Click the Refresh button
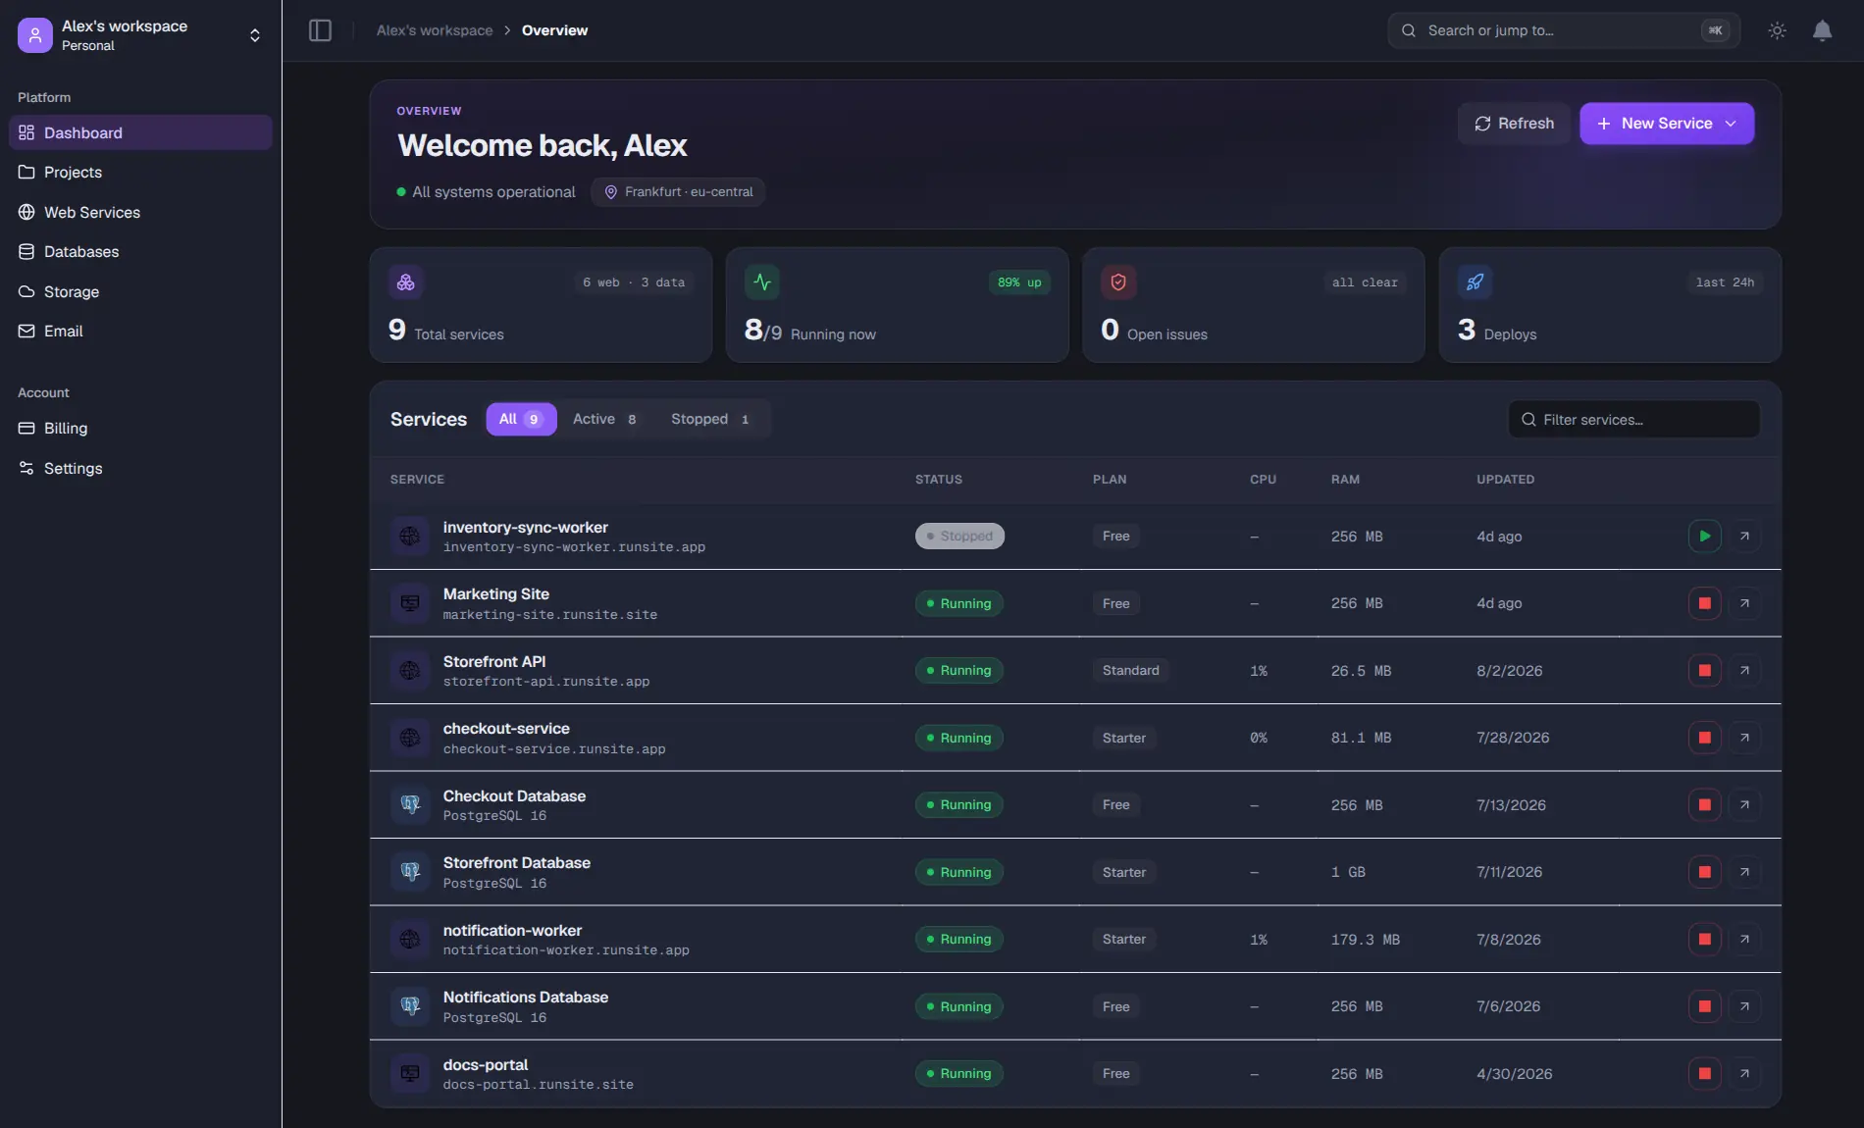 pyautogui.click(x=1514, y=124)
